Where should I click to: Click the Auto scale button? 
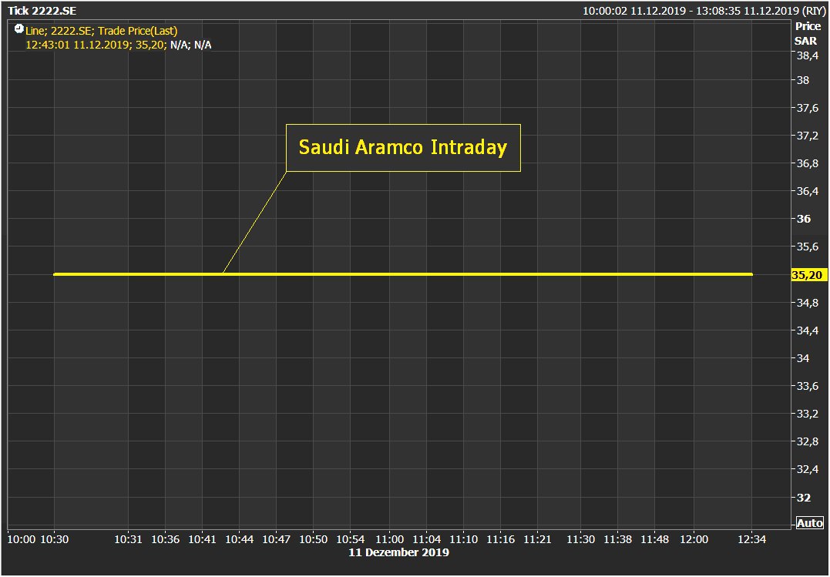tap(810, 522)
